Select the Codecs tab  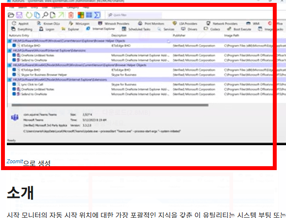[212, 29]
